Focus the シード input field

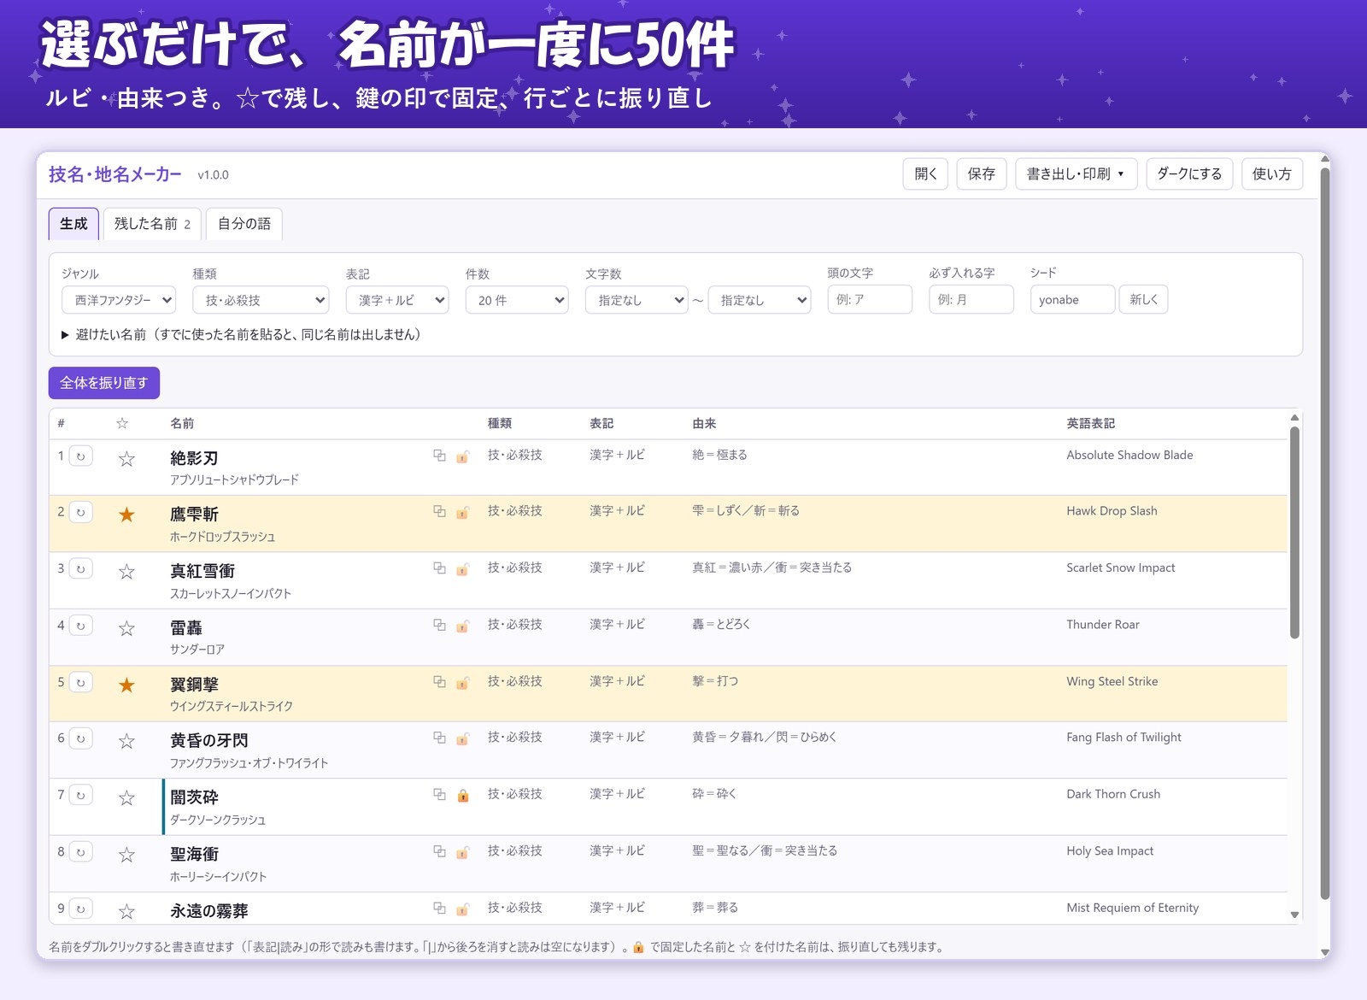click(x=1072, y=299)
